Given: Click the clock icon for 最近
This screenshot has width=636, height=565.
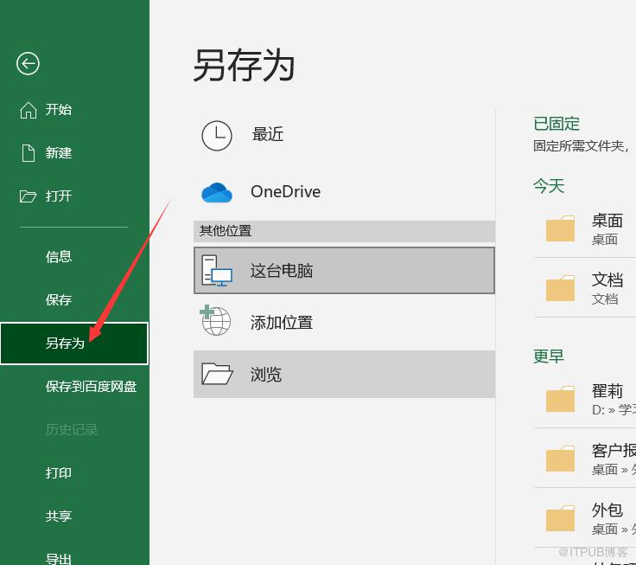Looking at the screenshot, I should coord(217,135).
